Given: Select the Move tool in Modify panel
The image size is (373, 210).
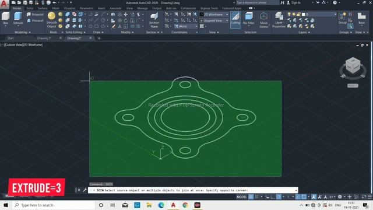Looking at the screenshot, I should click(x=126, y=15).
